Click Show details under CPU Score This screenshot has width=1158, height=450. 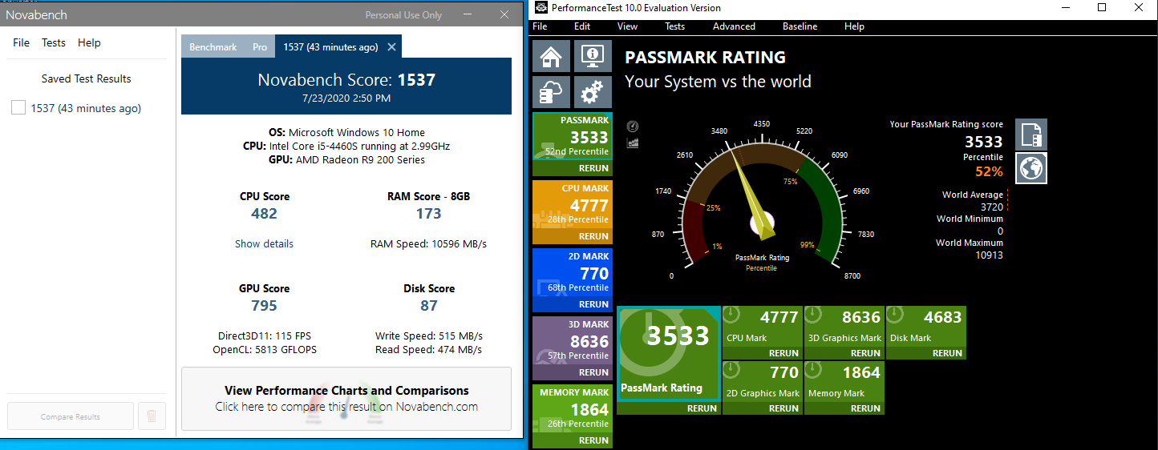pyautogui.click(x=264, y=243)
